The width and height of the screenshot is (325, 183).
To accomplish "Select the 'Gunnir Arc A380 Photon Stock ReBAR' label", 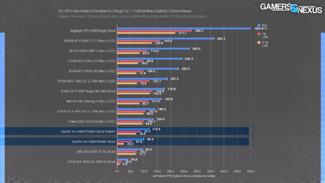I will (88, 132).
